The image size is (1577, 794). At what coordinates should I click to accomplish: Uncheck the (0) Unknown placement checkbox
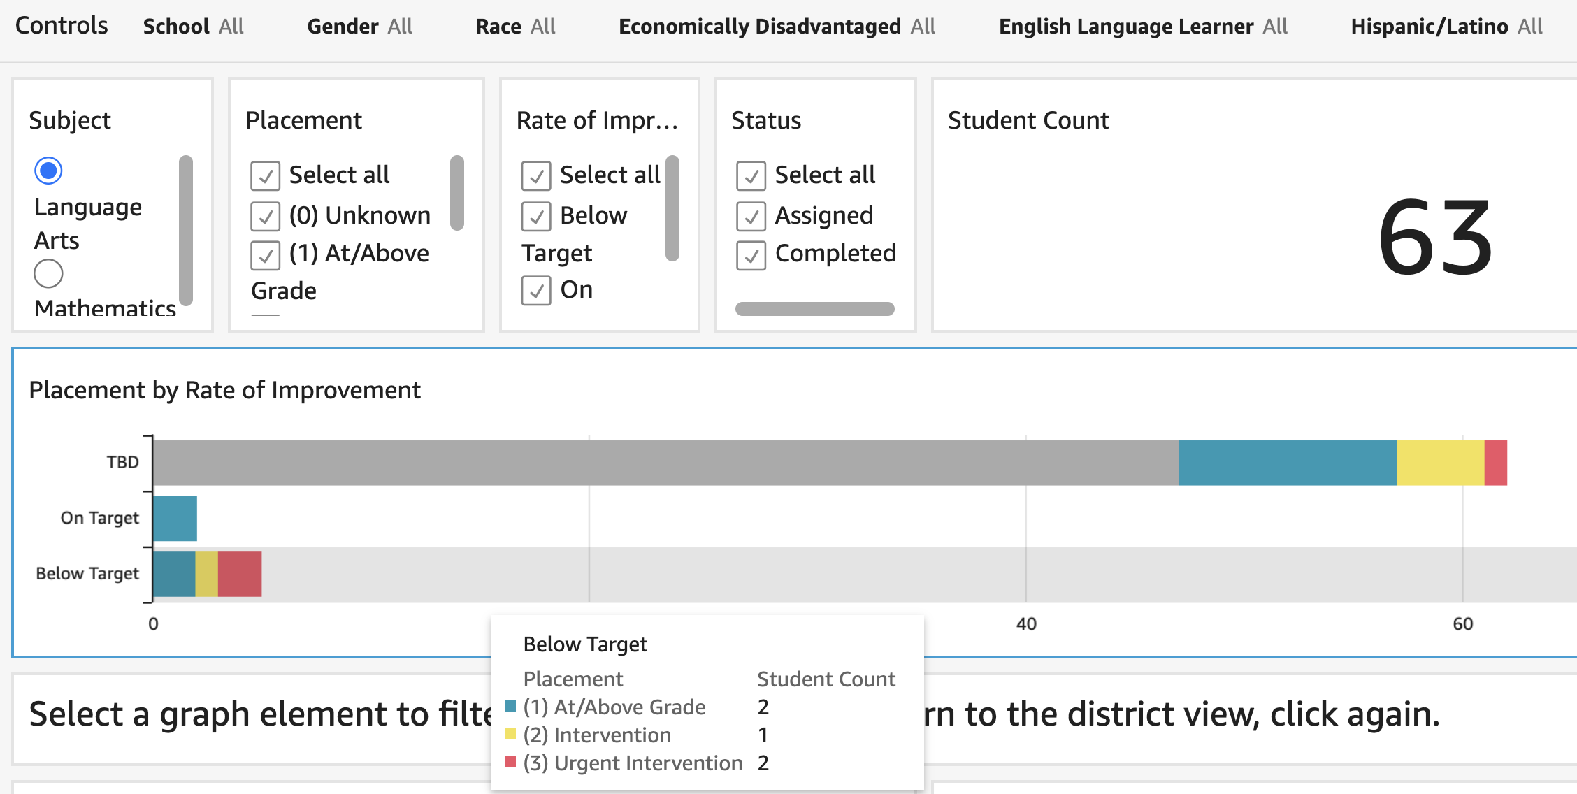click(x=266, y=216)
